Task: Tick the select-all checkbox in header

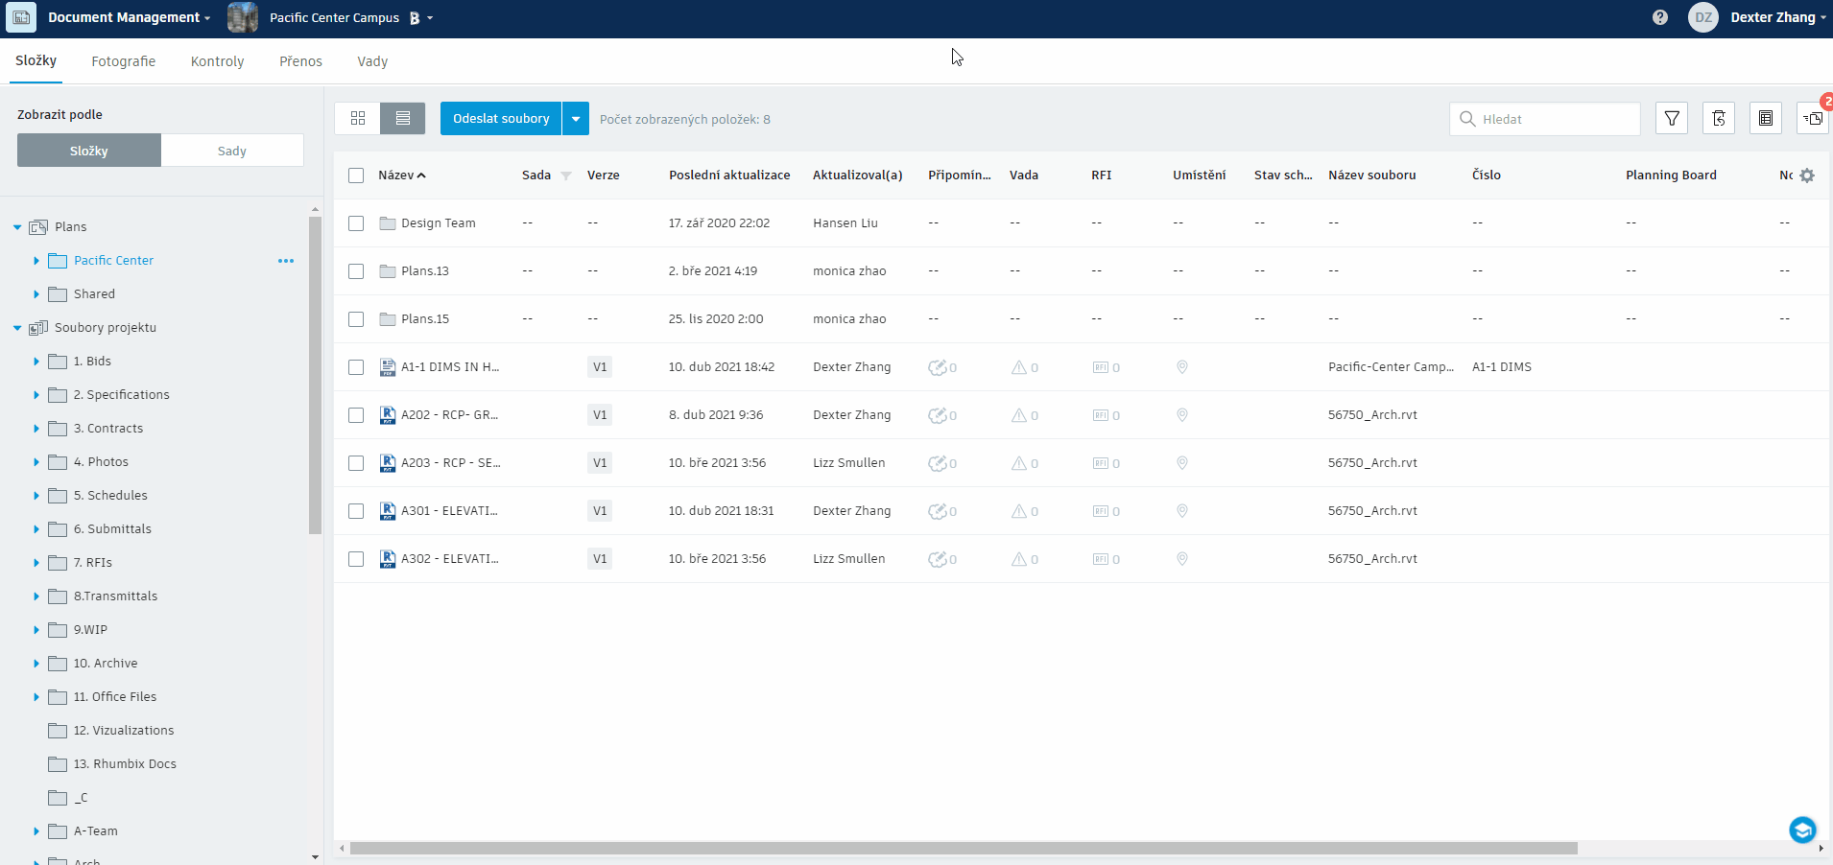Action: click(356, 175)
